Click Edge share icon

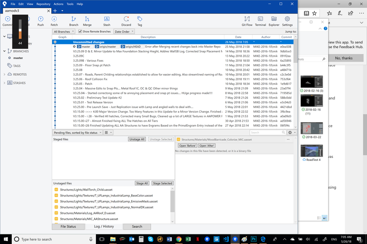tap(350, 13)
